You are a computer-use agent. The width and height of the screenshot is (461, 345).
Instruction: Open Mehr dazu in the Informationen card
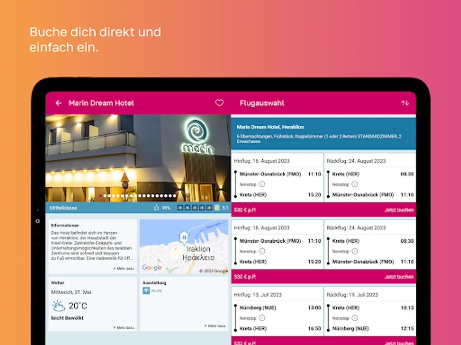123,269
